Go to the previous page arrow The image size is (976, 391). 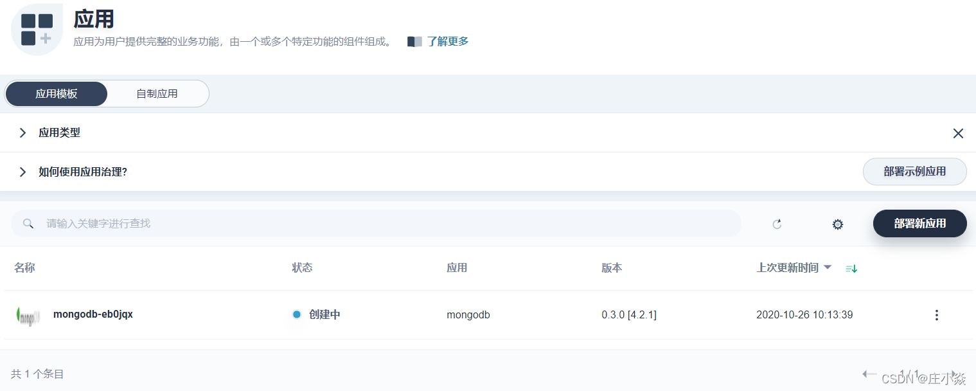pyautogui.click(x=869, y=374)
